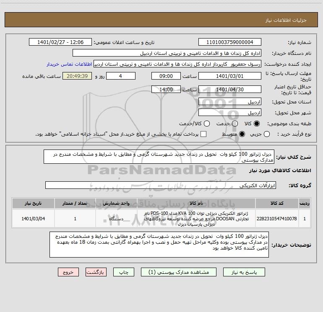Image resolution: width=323 pixels, height=312 pixels.
Task: Click the price validity date 1401/04/30
Action: [x=230, y=89]
